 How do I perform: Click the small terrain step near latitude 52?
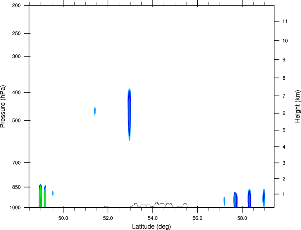pyautogui.click(x=106, y=207)
